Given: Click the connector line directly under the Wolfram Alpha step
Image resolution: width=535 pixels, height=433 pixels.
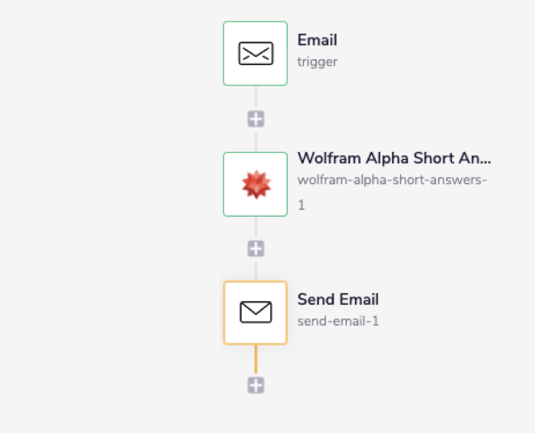Looking at the screenshot, I should point(256,227).
